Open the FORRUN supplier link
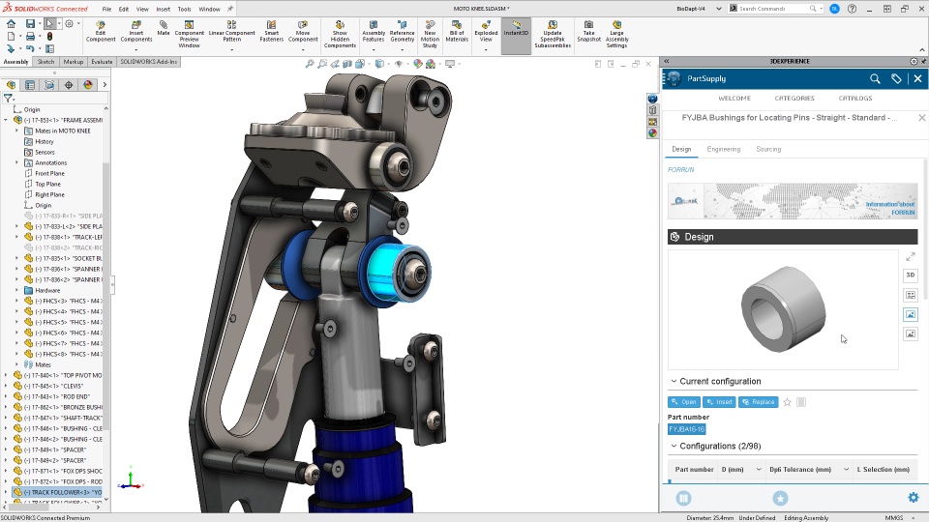The width and height of the screenshot is (929, 522). pos(680,170)
